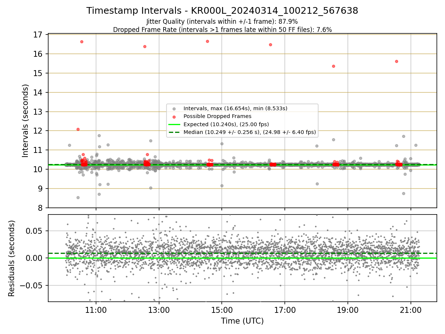Viewport: 445px width, 334px height.
Task: Select legend text 'Expected (10.240s), (25.00 fps)'
Action: (226, 124)
